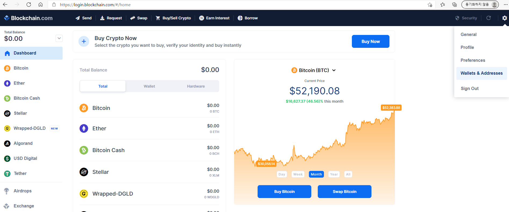Click the Stellar icon in sidebar
This screenshot has width=509, height=212.
(7, 113)
